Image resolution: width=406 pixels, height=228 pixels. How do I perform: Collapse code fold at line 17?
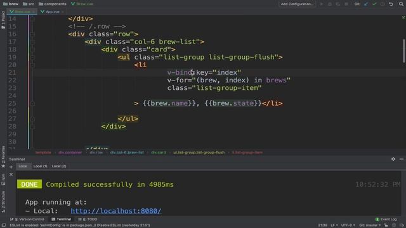(x=32, y=42)
